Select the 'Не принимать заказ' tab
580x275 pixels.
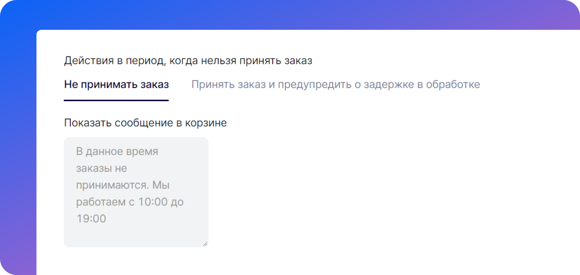116,85
